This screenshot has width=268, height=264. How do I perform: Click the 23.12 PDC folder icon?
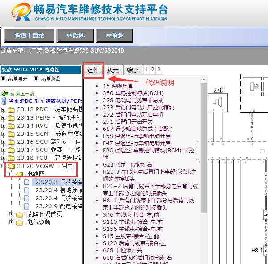11,110
